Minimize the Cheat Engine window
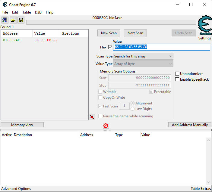212x192 pixels. pos(177,5)
